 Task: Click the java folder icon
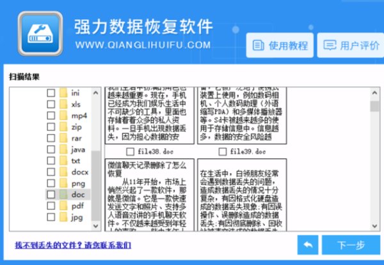pyautogui.click(x=63, y=149)
